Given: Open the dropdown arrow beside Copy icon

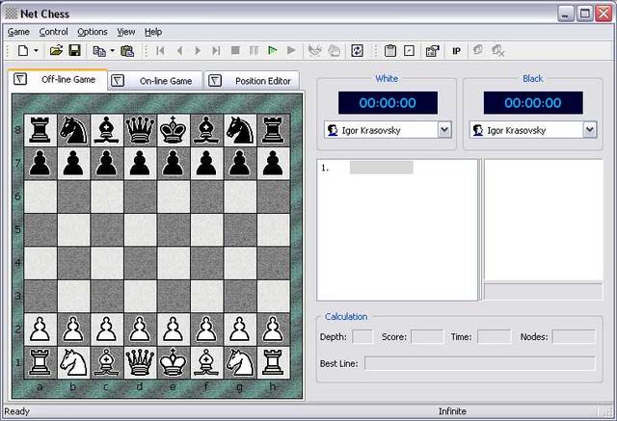Looking at the screenshot, I should pyautogui.click(x=112, y=51).
